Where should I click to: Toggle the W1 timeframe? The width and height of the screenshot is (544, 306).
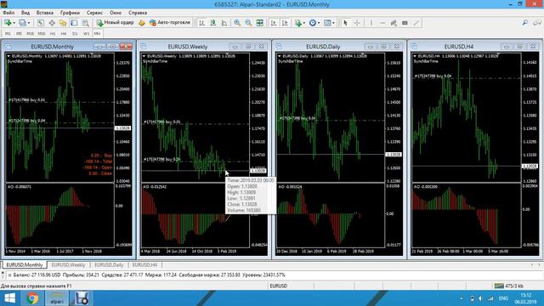coord(87,34)
